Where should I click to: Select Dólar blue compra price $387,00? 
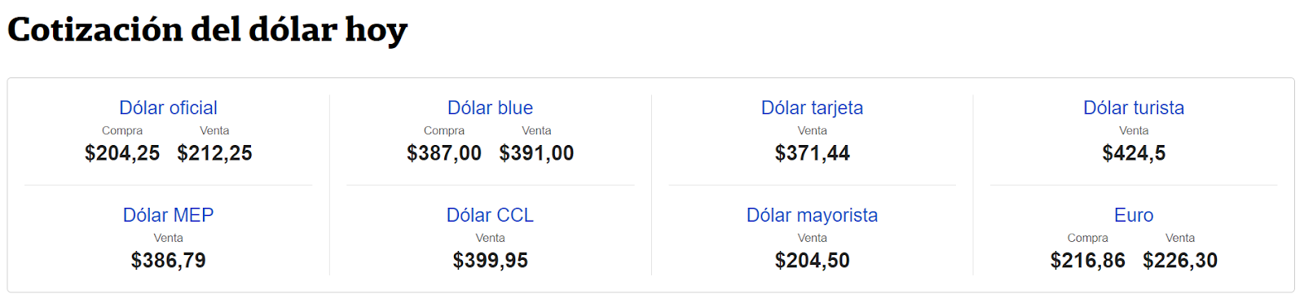tap(444, 153)
